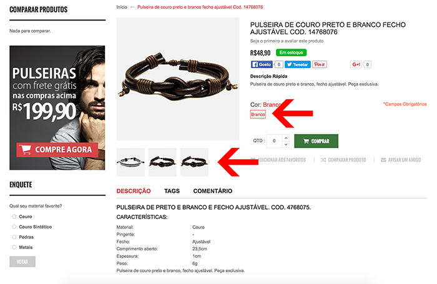The image size is (437, 284).
Task: Share via the Twitter Tweetar button
Action: [297, 64]
